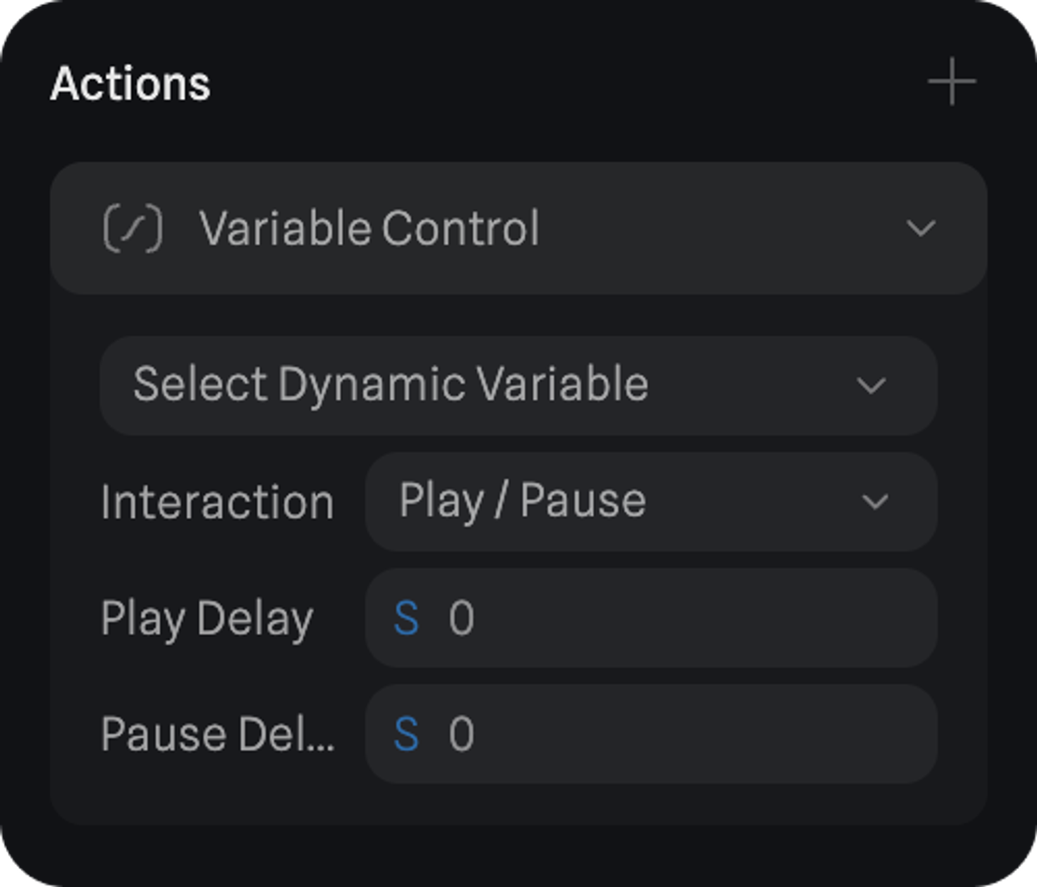Click the truncated Pause Delay label
The height and width of the screenshot is (887, 1037).
[217, 734]
